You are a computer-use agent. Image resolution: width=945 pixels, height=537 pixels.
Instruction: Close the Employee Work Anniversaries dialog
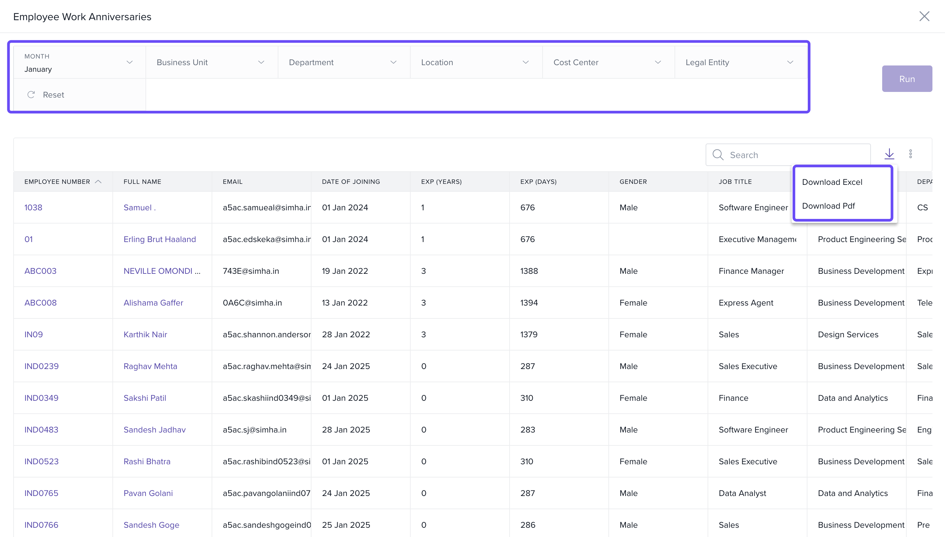pos(924,16)
